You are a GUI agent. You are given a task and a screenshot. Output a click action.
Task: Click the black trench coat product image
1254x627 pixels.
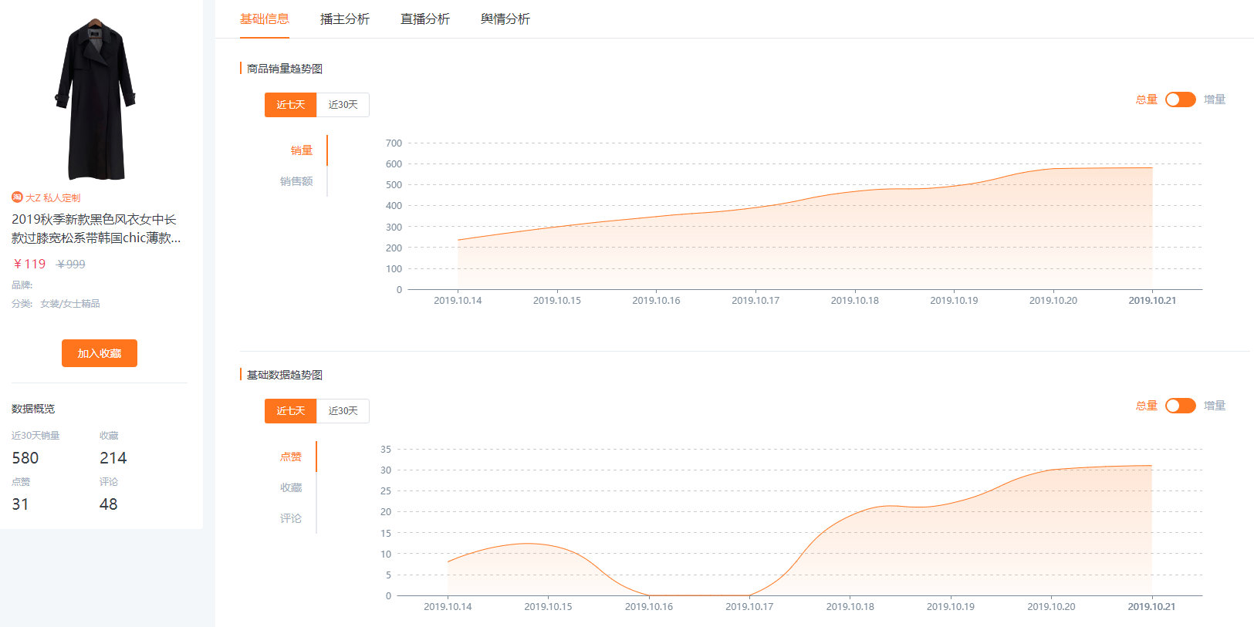click(95, 99)
